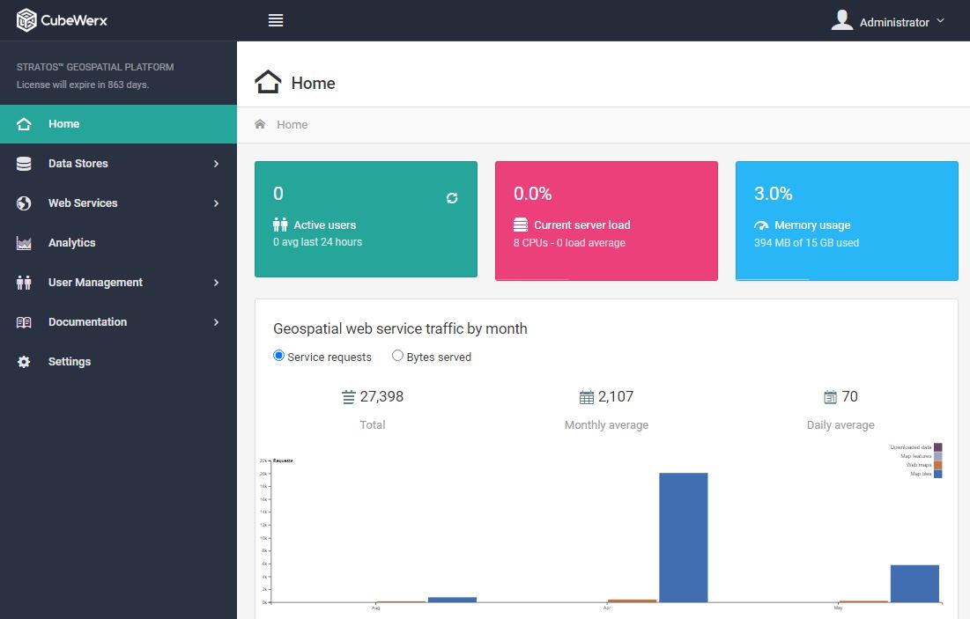
Task: Click the 2,107 monthly average value
Action: pyautogui.click(x=616, y=396)
